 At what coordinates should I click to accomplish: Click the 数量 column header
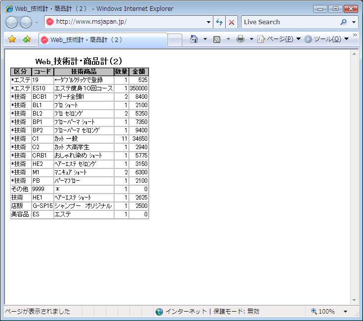[x=121, y=72]
